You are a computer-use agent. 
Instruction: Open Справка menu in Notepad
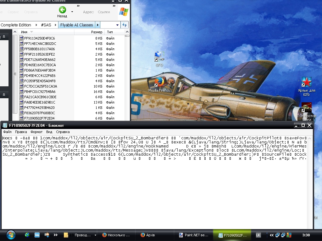[63, 132]
